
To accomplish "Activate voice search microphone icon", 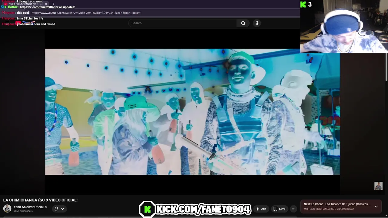I will coord(257,23).
